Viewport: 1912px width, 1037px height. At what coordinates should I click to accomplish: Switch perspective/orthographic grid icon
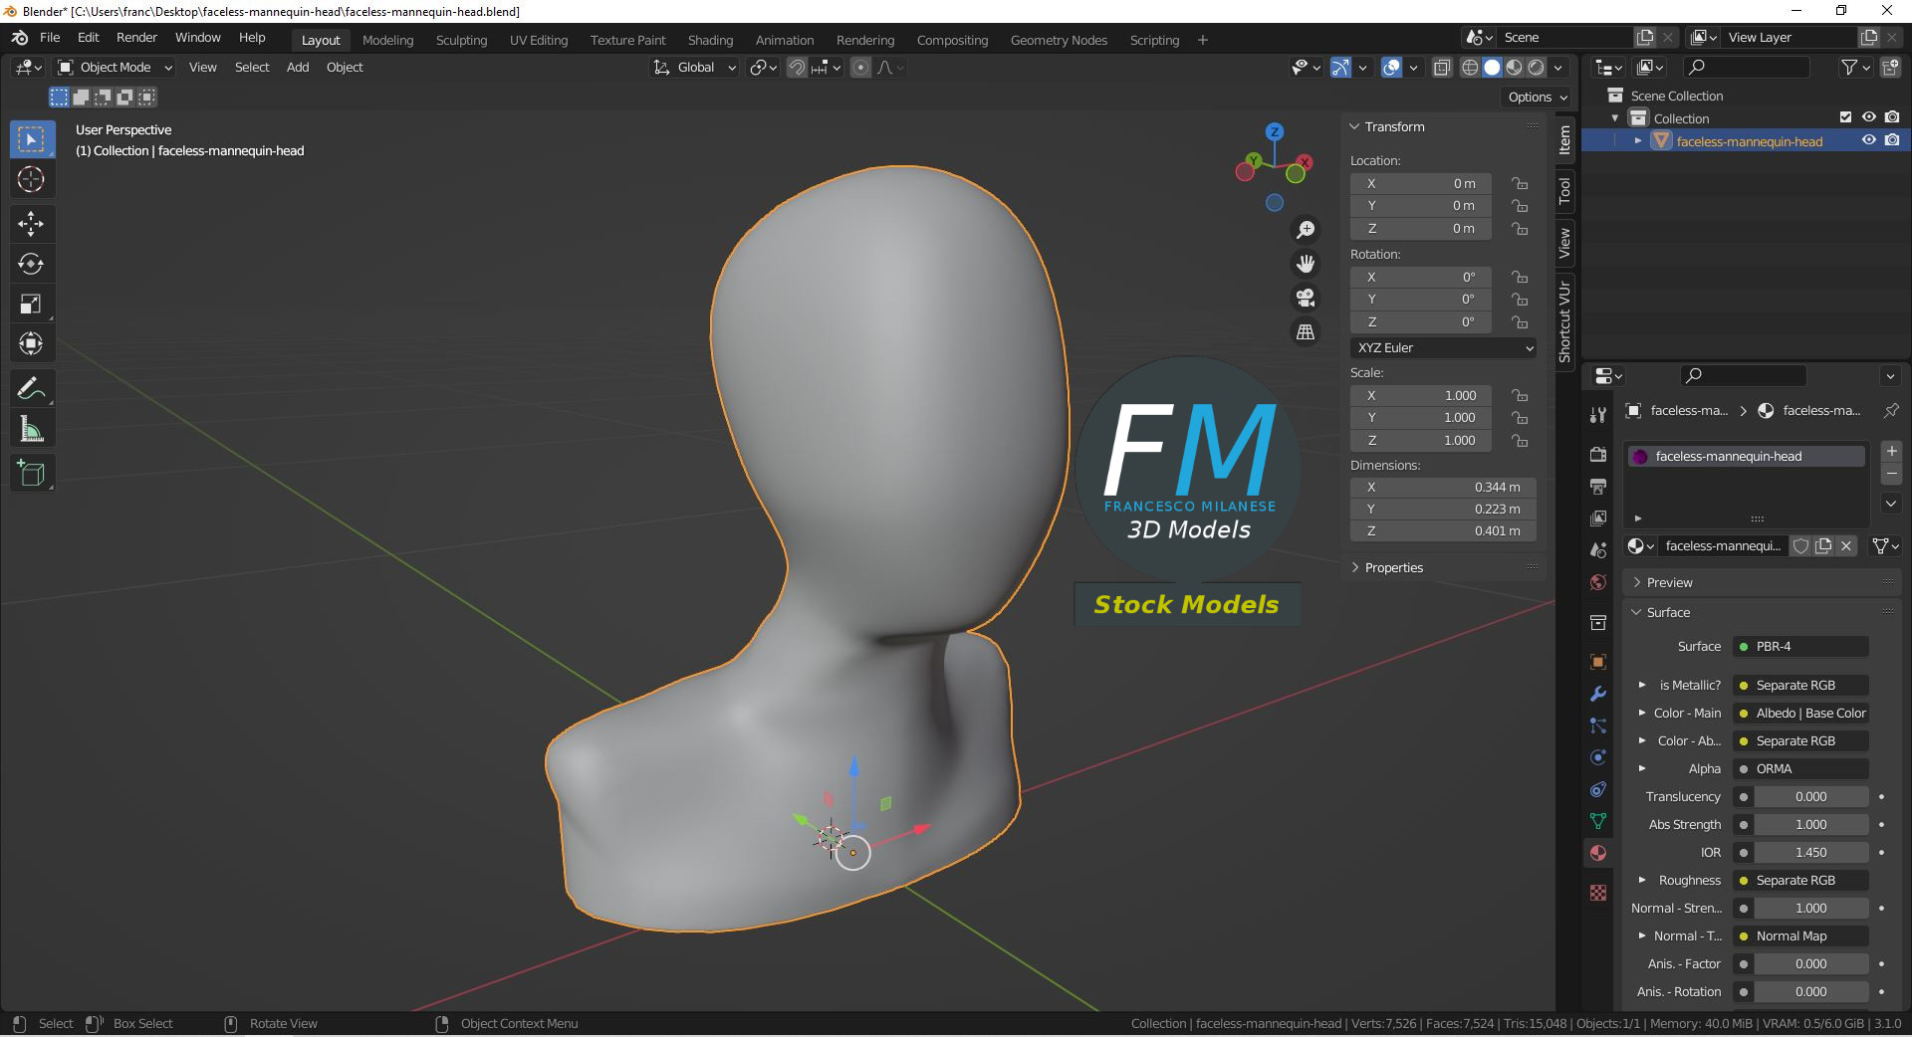click(x=1306, y=331)
